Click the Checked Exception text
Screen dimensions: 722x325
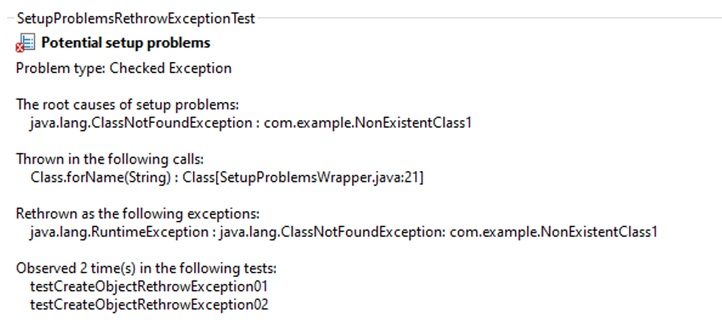[171, 68]
